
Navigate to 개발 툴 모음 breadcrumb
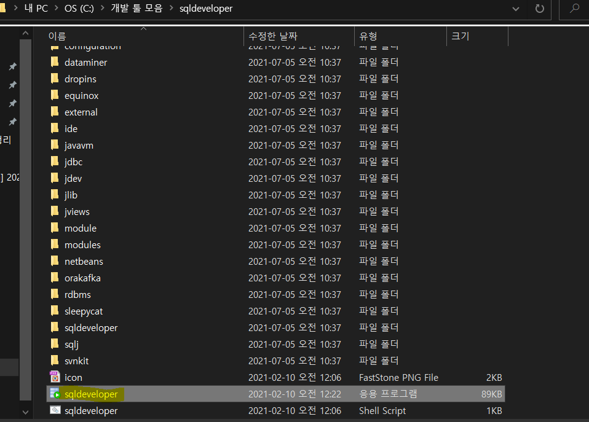click(136, 8)
